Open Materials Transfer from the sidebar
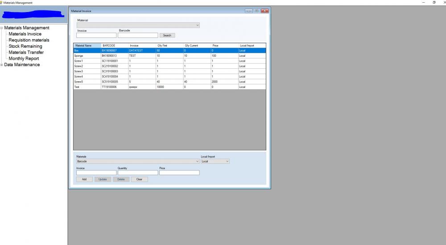The image size is (446, 245). click(26, 52)
